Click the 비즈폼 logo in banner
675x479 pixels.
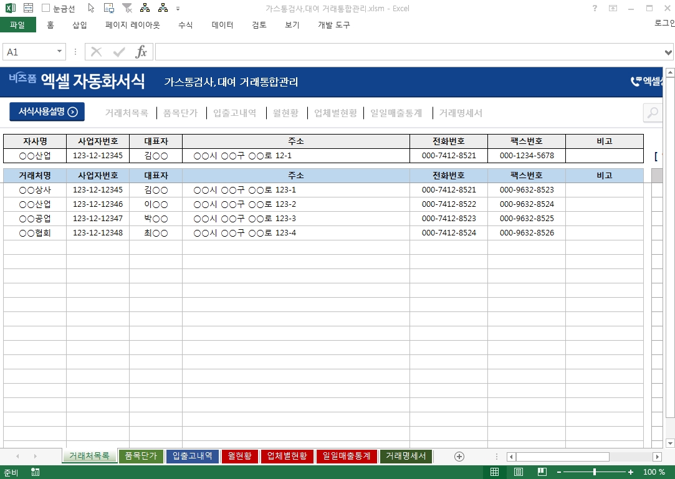22,78
